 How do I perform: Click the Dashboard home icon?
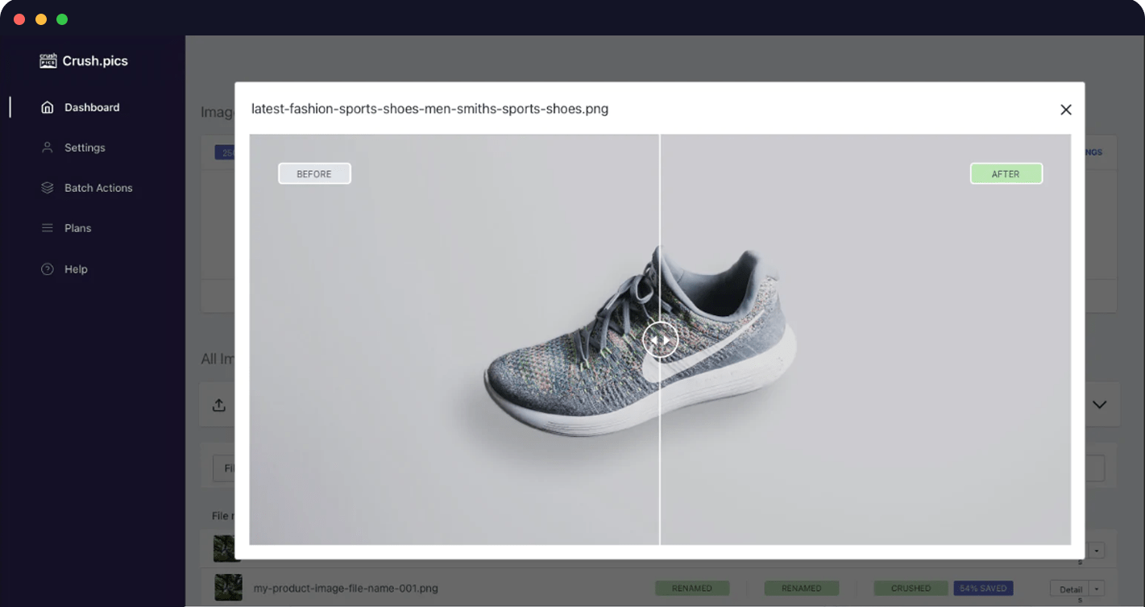48,107
